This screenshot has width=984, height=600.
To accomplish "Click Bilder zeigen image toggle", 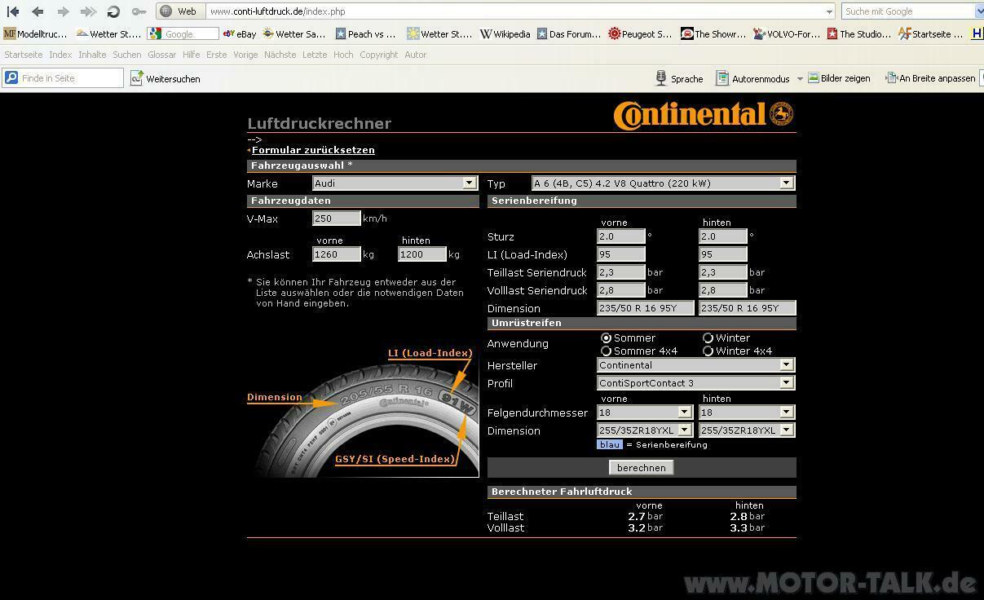I will pyautogui.click(x=838, y=78).
